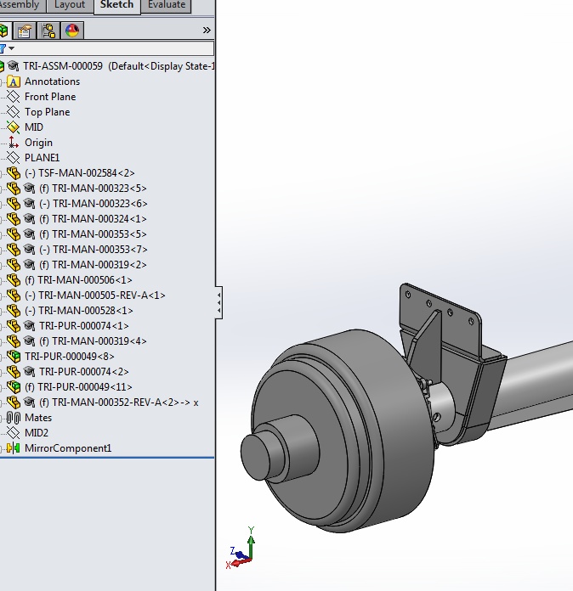Click the part icon of TRI-PUR-000074<1>
This screenshot has width=573, height=591.
tap(14, 326)
